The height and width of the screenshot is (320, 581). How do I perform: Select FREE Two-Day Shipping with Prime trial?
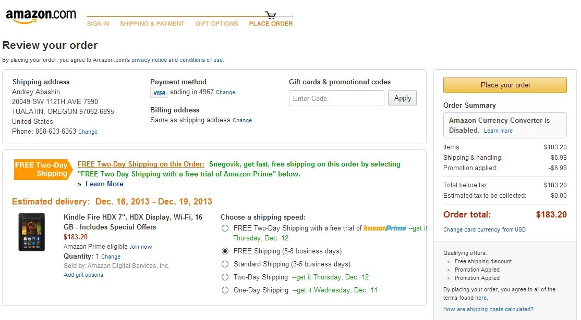coord(225,228)
